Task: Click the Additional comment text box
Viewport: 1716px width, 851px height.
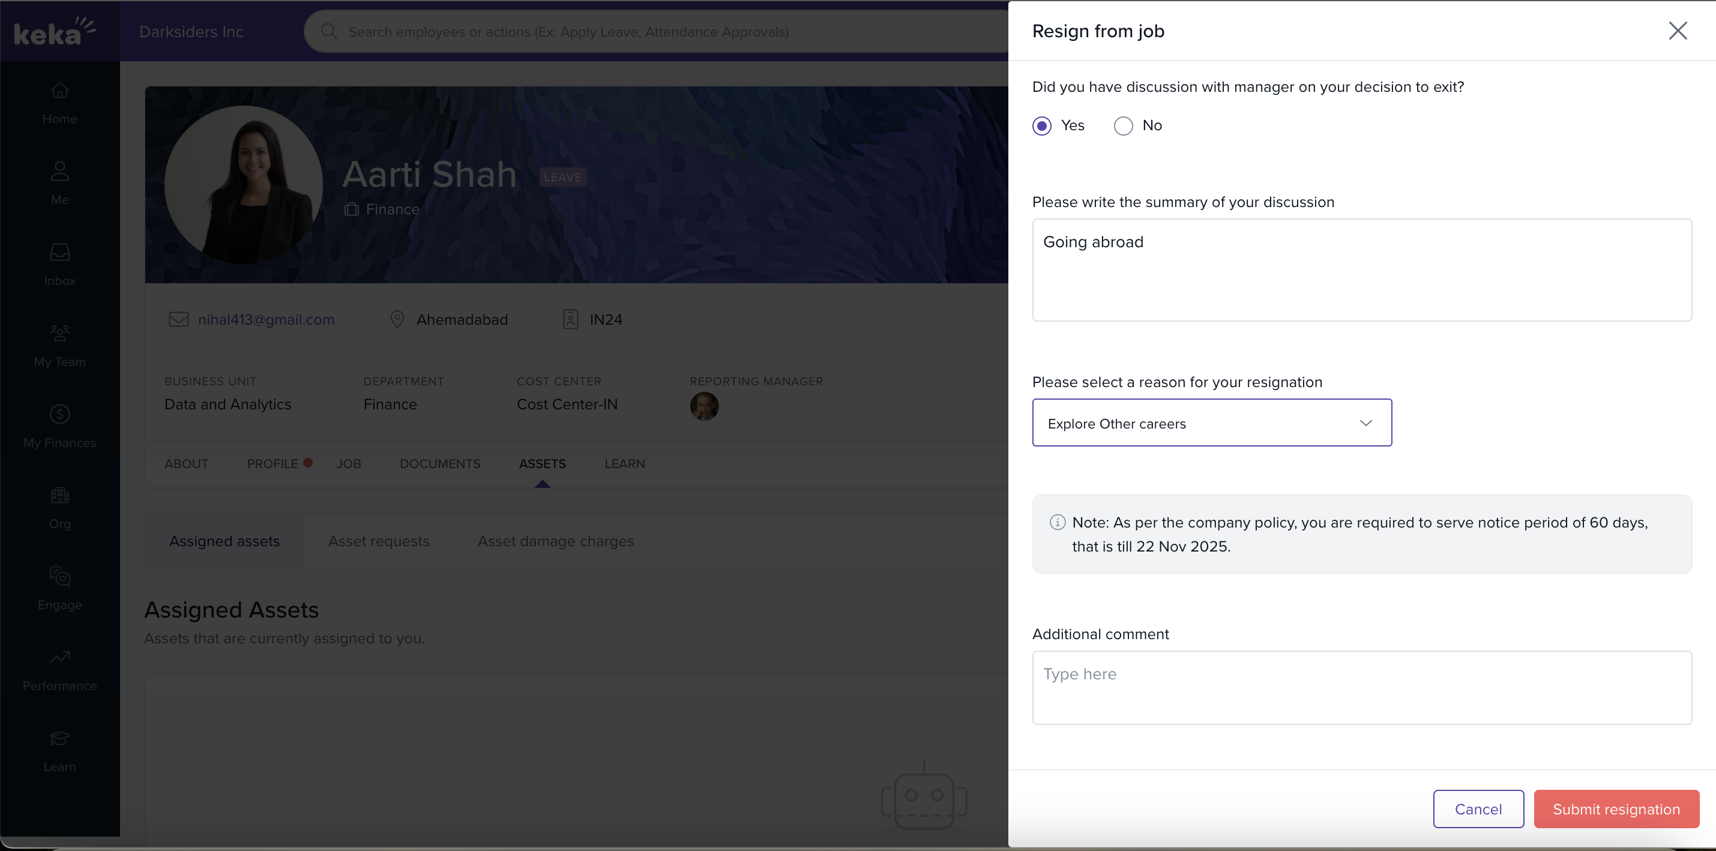Action: point(1361,687)
